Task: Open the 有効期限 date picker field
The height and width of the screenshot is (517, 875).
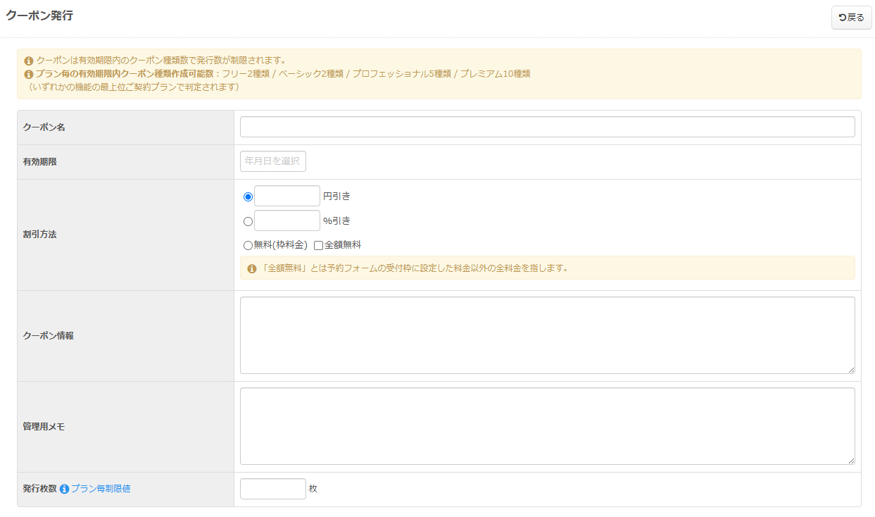Action: tap(273, 161)
